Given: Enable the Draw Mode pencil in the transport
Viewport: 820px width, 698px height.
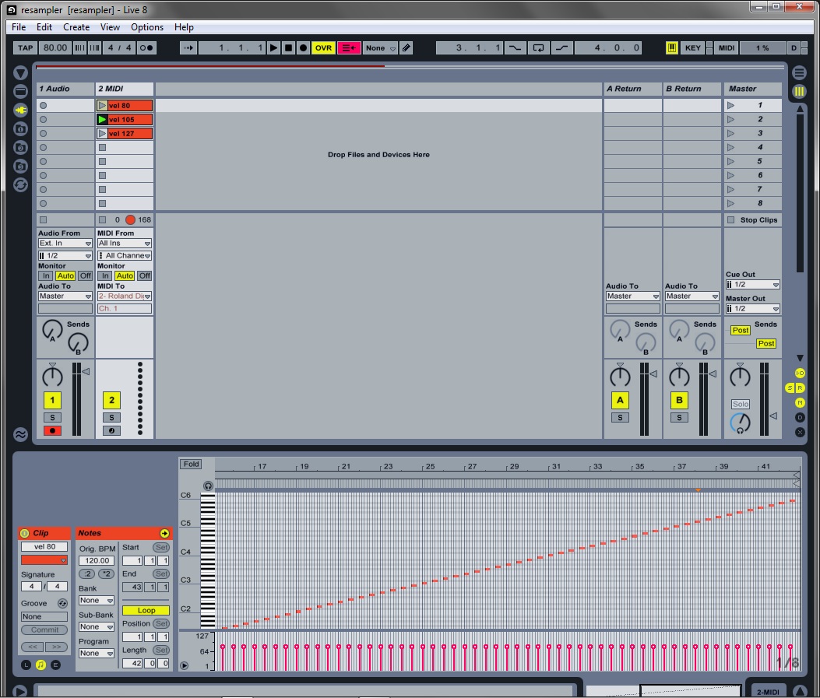Looking at the screenshot, I should click(x=405, y=47).
